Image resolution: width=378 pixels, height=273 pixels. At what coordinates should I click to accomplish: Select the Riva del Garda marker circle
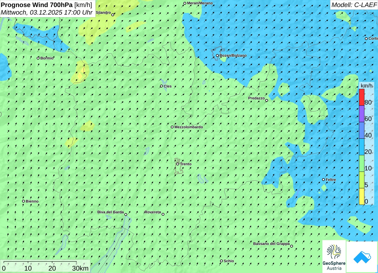[126, 214]
